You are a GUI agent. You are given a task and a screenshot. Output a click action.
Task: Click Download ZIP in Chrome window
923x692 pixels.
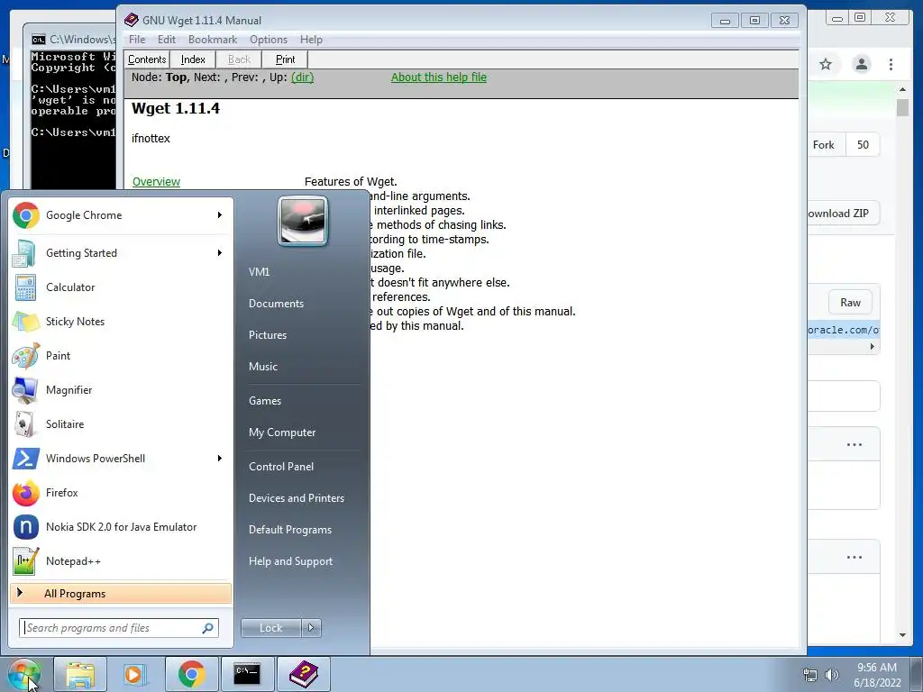coord(843,214)
